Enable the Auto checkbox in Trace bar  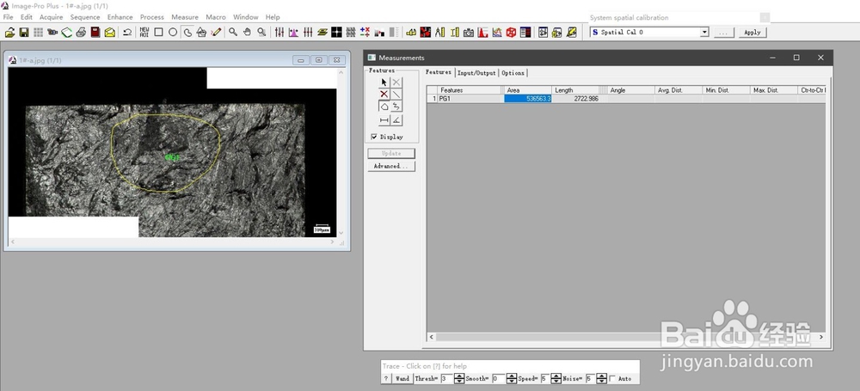click(x=612, y=378)
